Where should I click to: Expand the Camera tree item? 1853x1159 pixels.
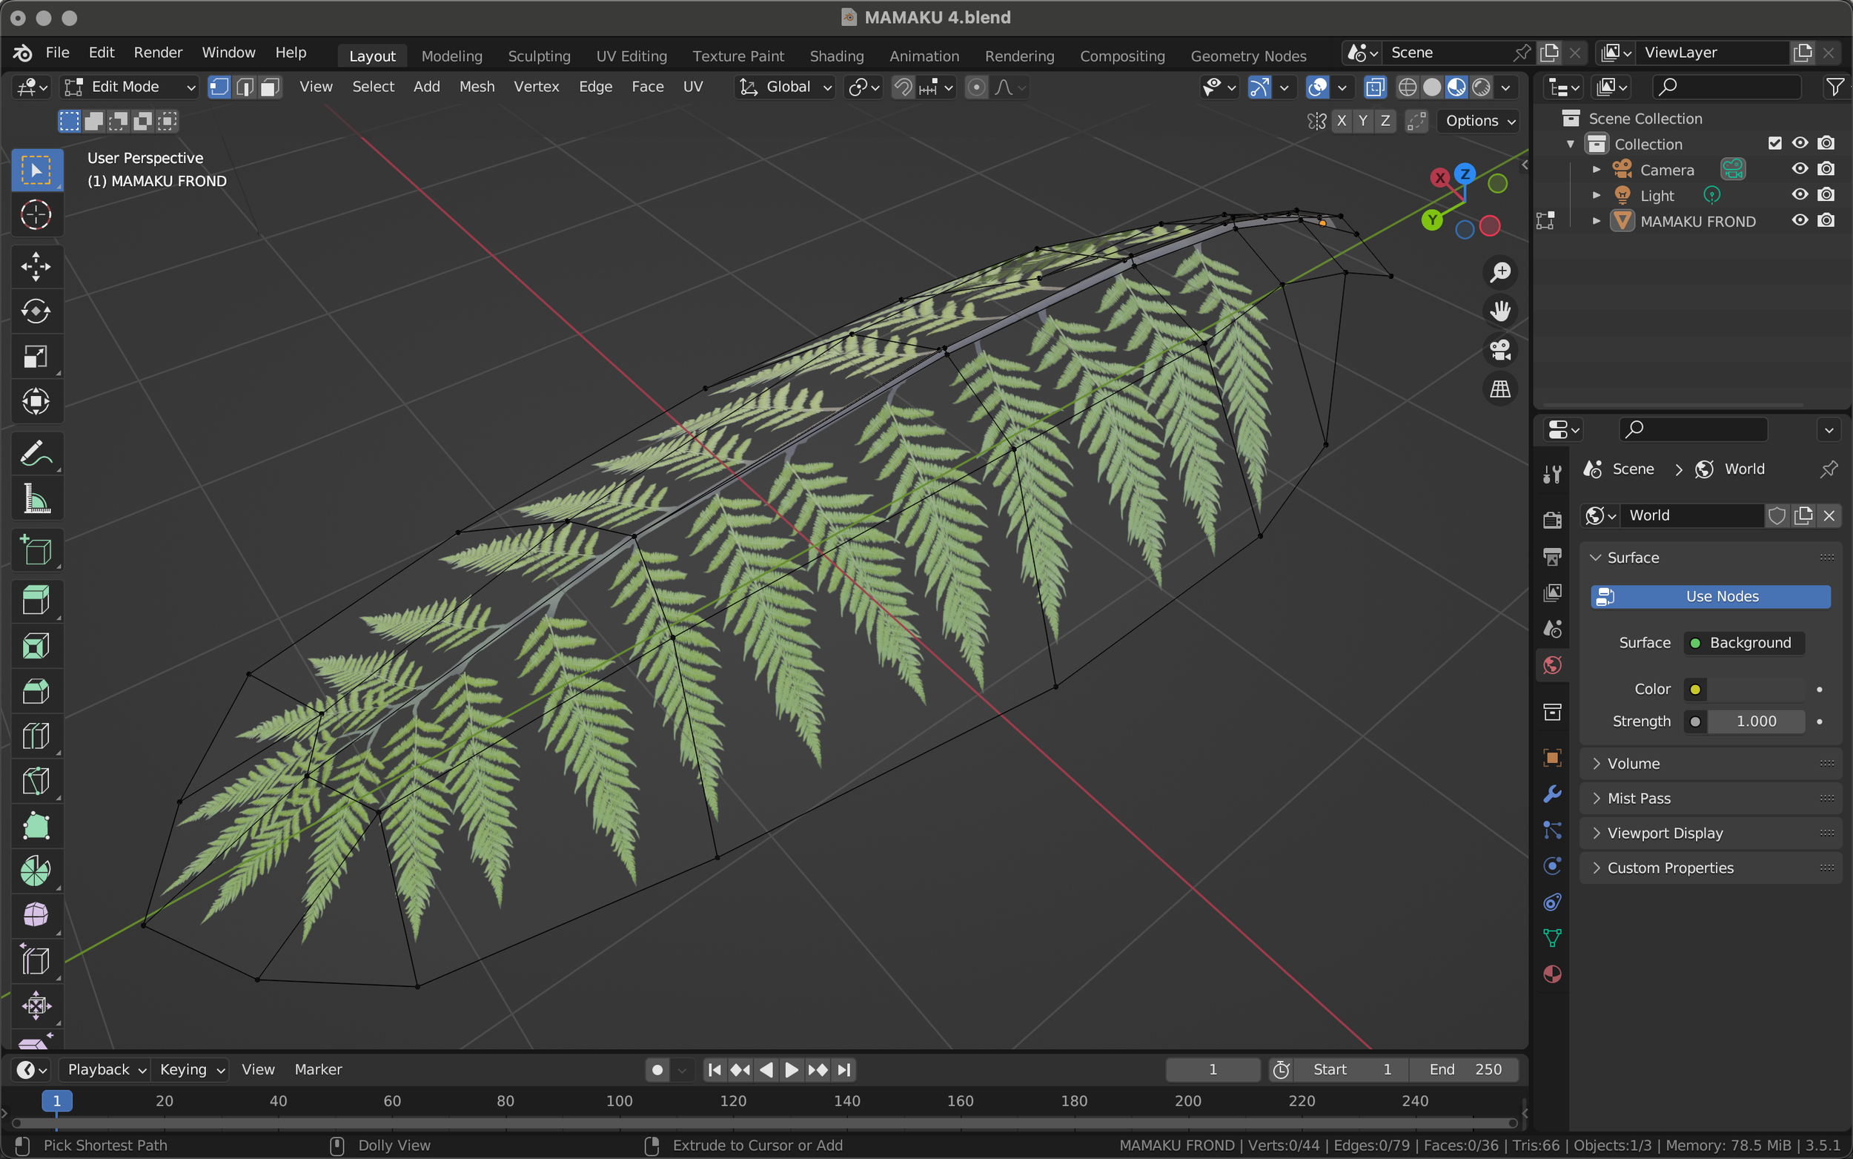(1597, 169)
